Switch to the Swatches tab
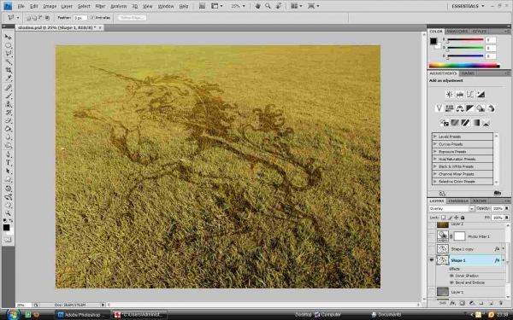Image resolution: width=513 pixels, height=320 pixels. pos(457,32)
